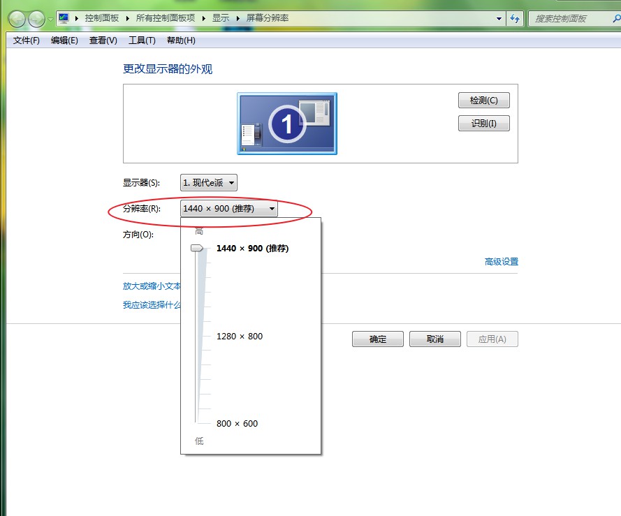Click the refresh button next to address bar
The height and width of the screenshot is (516, 621).
click(x=515, y=18)
